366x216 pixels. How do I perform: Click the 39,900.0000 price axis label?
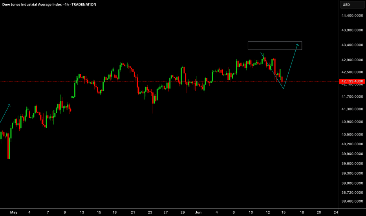(352, 154)
